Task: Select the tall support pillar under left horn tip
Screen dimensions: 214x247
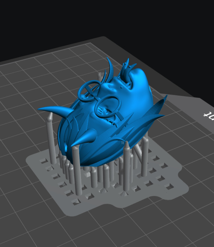Action: (x=51, y=139)
